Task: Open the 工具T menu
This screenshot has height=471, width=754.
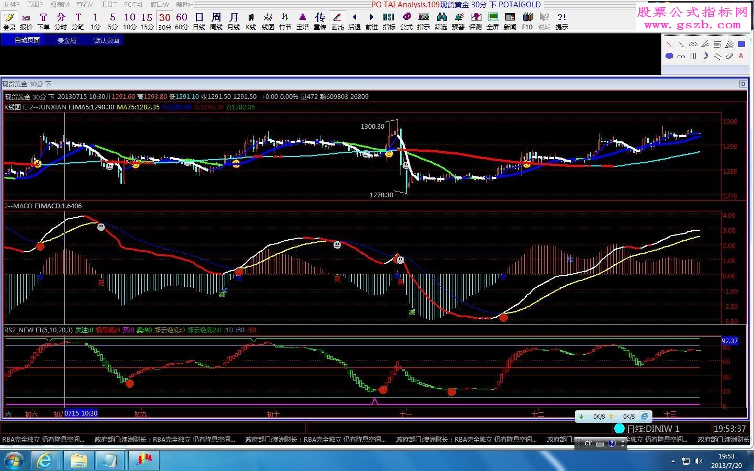Action: pos(108,4)
